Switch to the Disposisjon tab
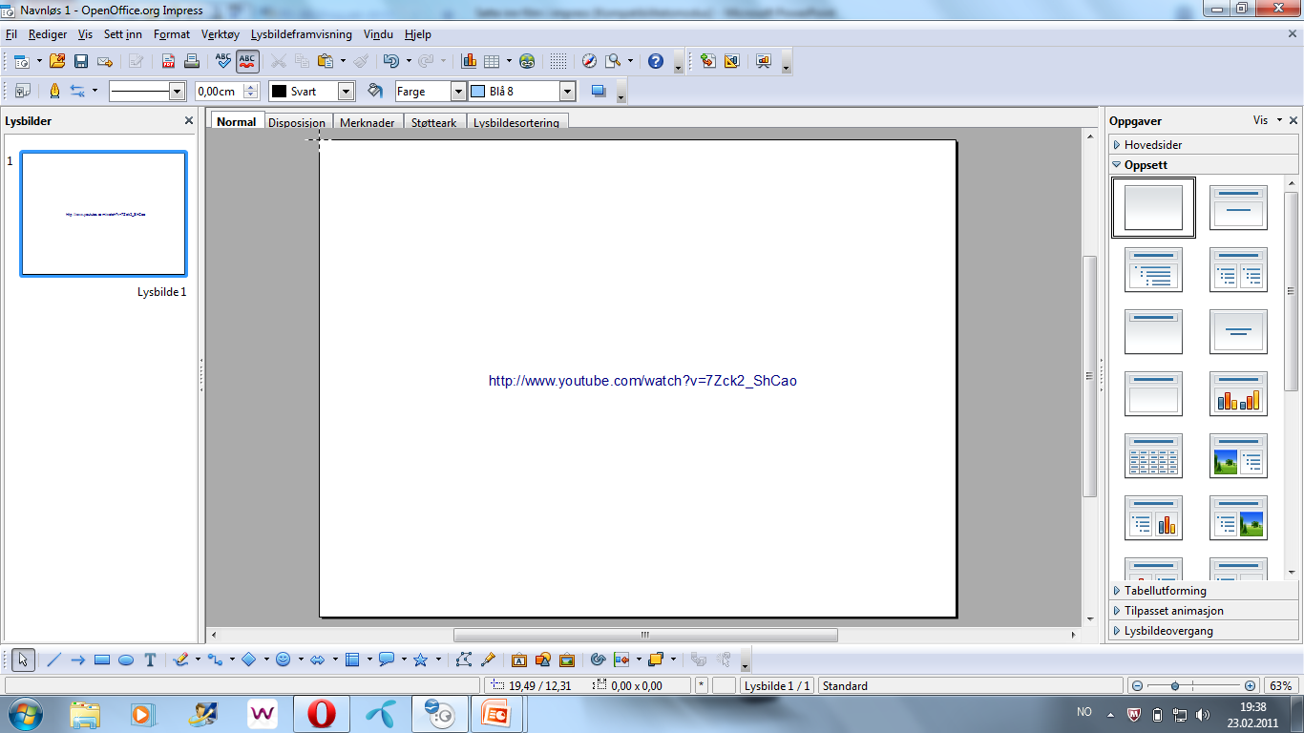Viewport: 1304px width, 733px height. point(297,122)
